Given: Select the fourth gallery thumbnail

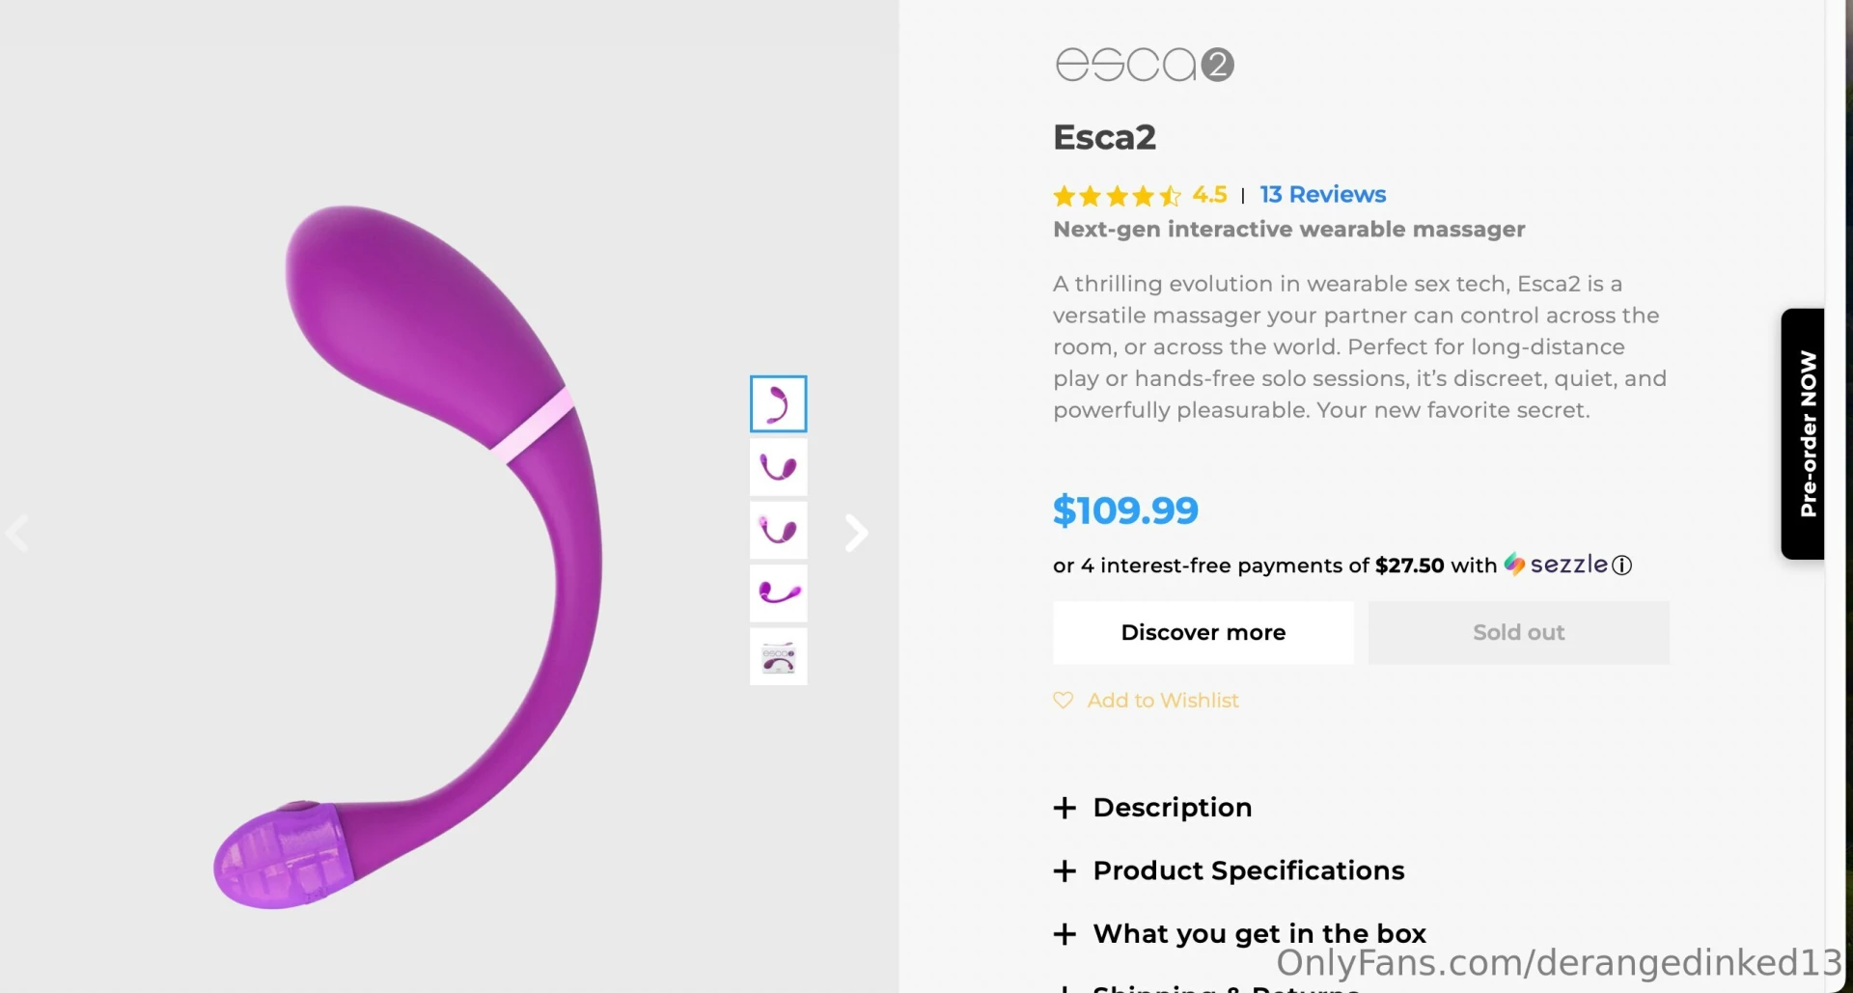Looking at the screenshot, I should click(778, 593).
